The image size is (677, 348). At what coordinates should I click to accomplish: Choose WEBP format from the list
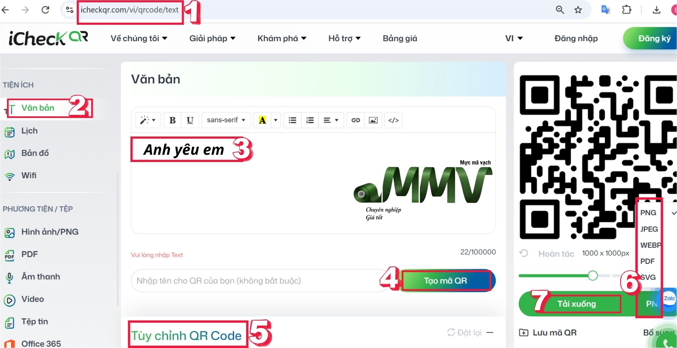650,245
